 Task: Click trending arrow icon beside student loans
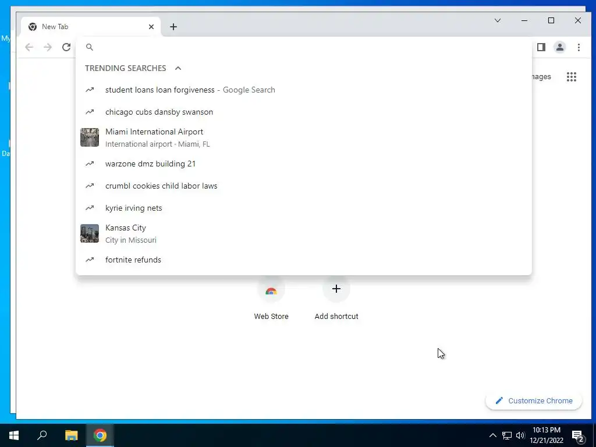click(x=90, y=90)
